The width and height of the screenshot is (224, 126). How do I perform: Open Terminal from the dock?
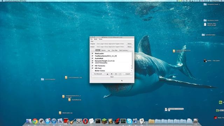[x=98, y=121]
